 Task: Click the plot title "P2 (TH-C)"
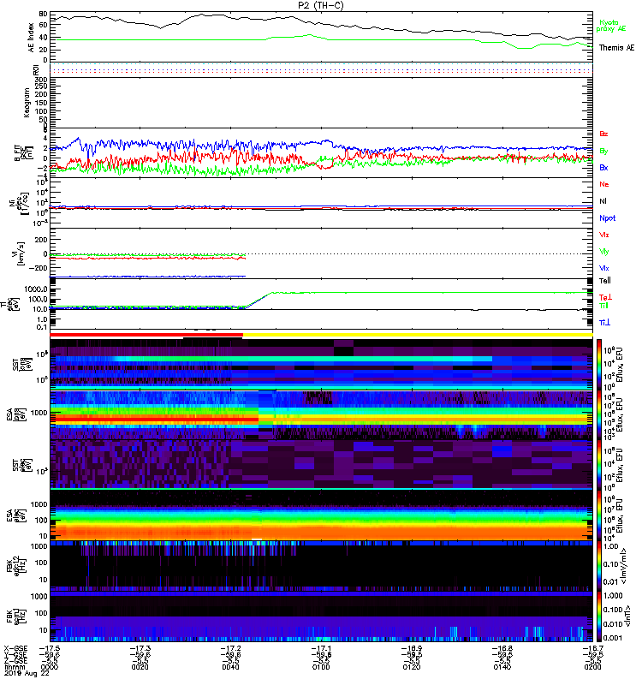click(320, 5)
